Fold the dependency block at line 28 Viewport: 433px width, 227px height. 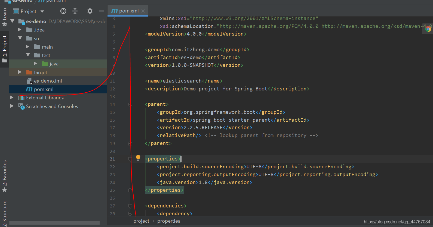[x=130, y=214]
